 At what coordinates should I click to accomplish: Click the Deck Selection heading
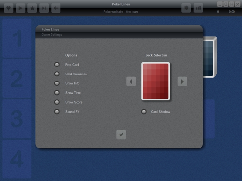[x=156, y=55]
